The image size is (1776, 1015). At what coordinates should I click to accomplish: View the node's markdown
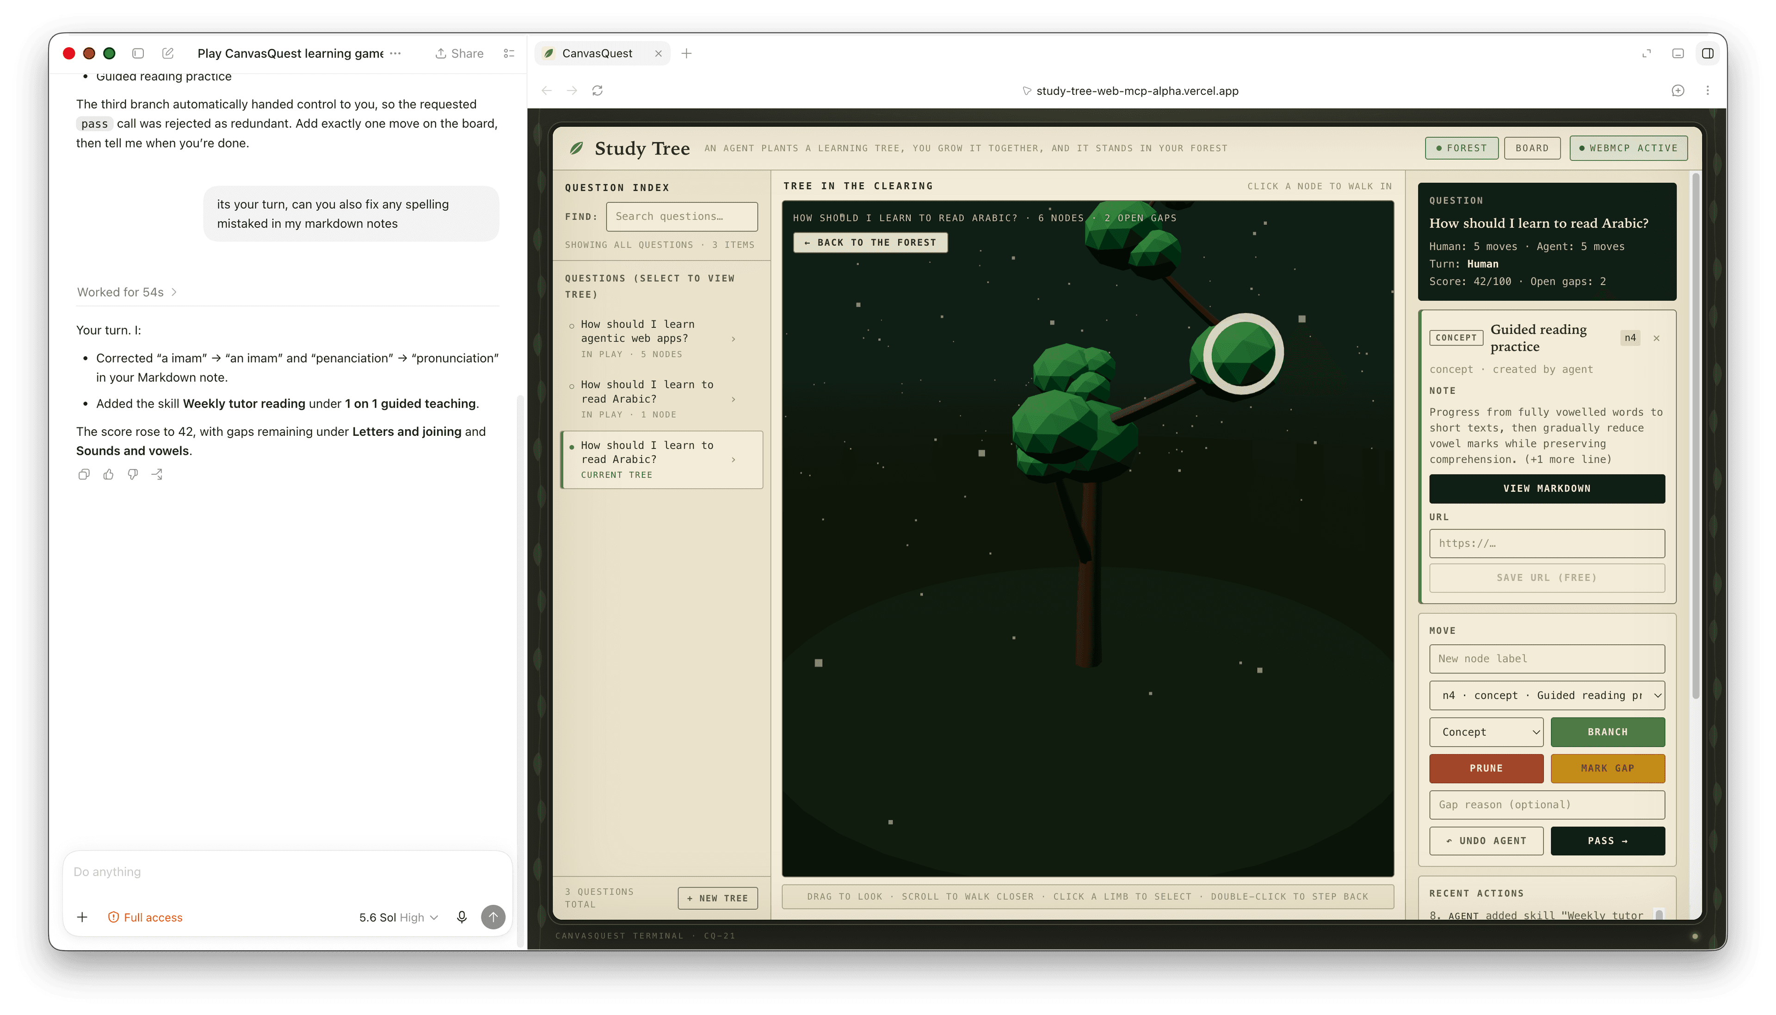[1547, 489]
